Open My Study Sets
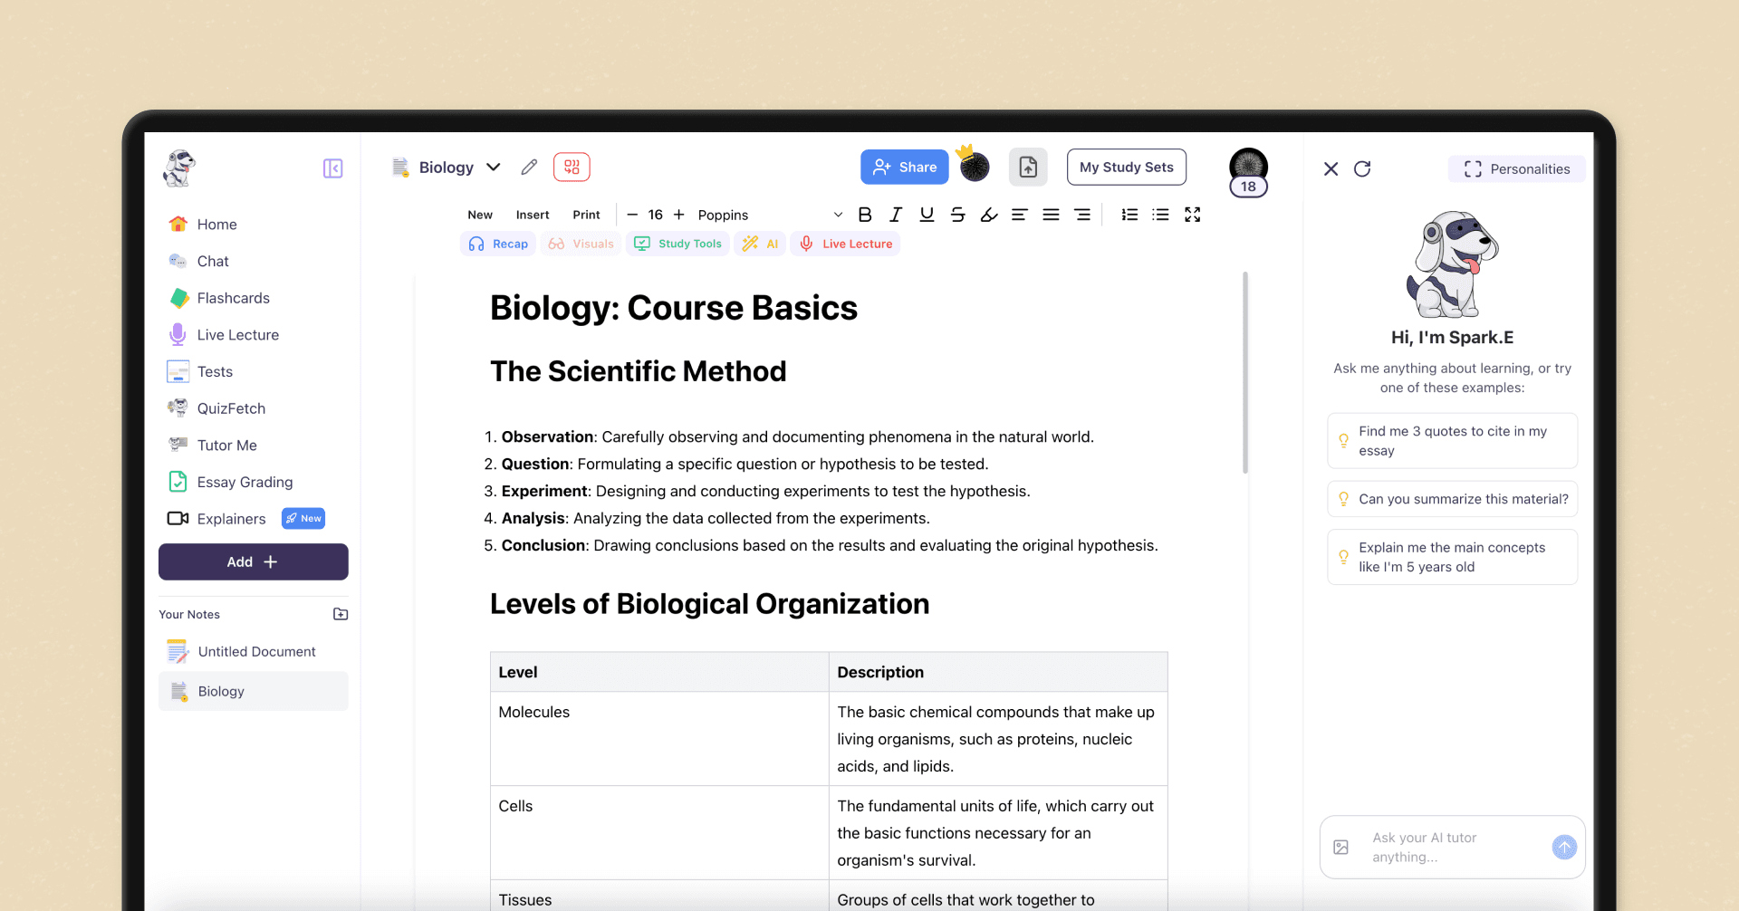The image size is (1739, 911). point(1126,167)
